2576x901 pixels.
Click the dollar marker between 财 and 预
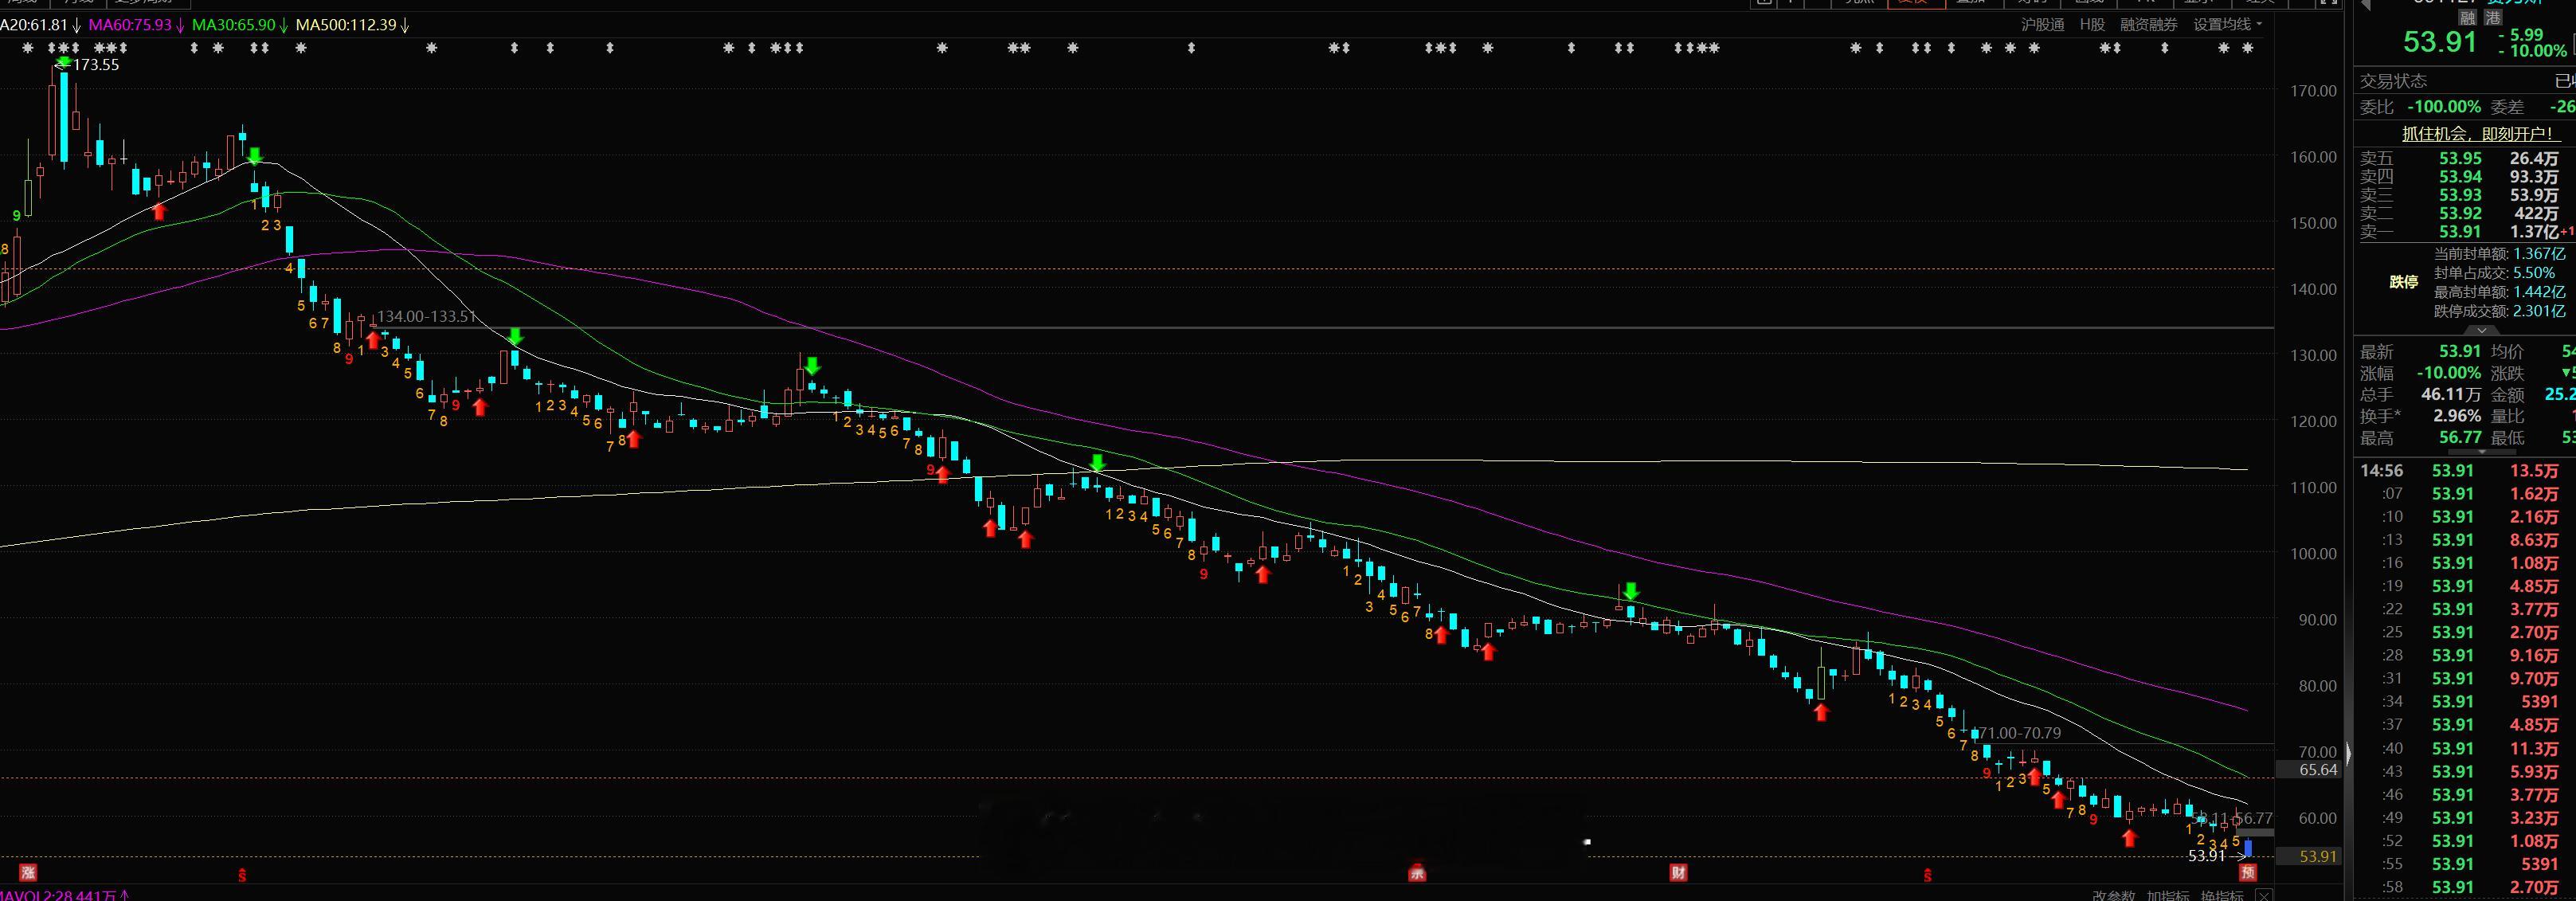[1927, 875]
